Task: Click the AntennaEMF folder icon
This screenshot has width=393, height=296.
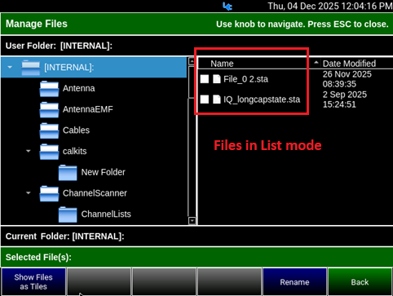Action: coord(49,109)
